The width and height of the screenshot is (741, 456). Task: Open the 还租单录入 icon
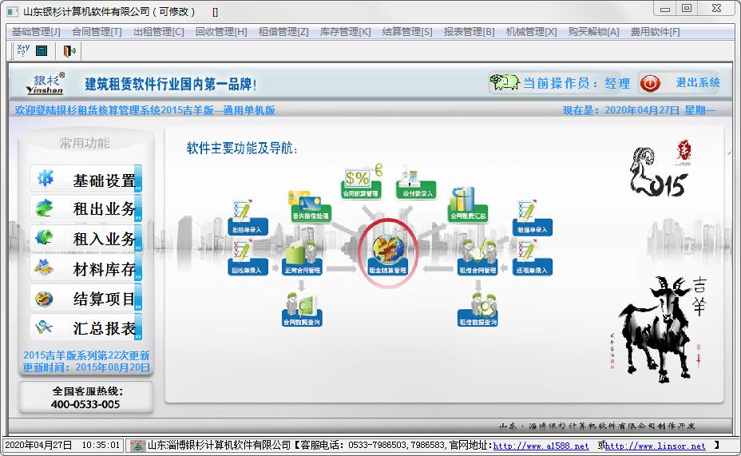click(x=532, y=257)
